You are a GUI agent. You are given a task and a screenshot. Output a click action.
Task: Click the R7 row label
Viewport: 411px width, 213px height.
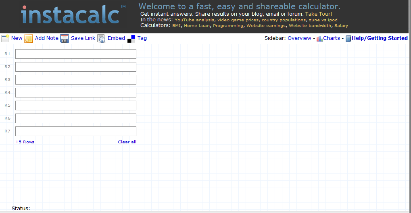pos(7,131)
